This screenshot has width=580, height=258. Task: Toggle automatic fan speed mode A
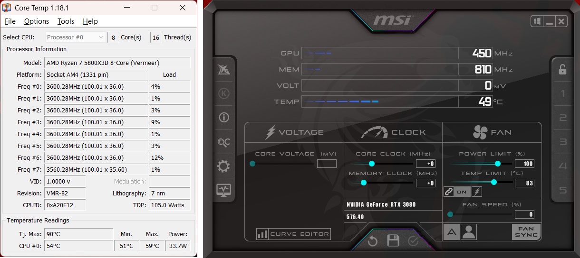tap(451, 232)
